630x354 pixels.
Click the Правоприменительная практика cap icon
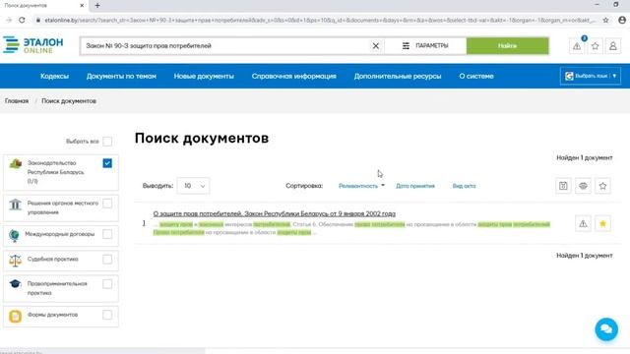tap(16, 284)
